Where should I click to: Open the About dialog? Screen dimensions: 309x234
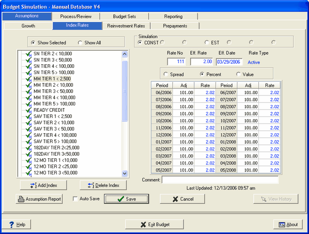click(288, 225)
